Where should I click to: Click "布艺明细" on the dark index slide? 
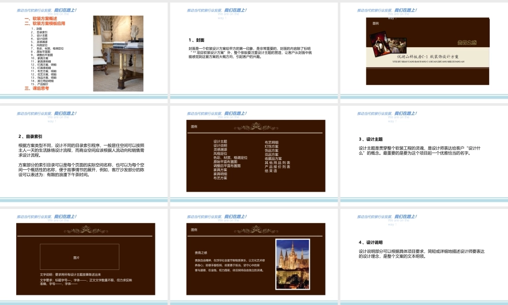[271, 142]
